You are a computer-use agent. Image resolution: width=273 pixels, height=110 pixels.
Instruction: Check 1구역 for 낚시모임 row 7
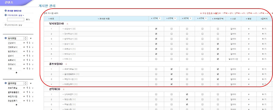(156, 59)
